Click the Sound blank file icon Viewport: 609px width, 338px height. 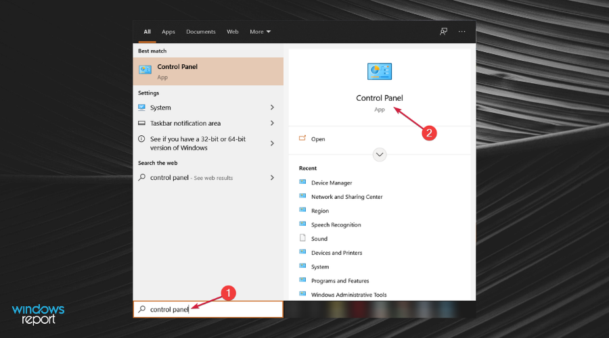pos(302,238)
